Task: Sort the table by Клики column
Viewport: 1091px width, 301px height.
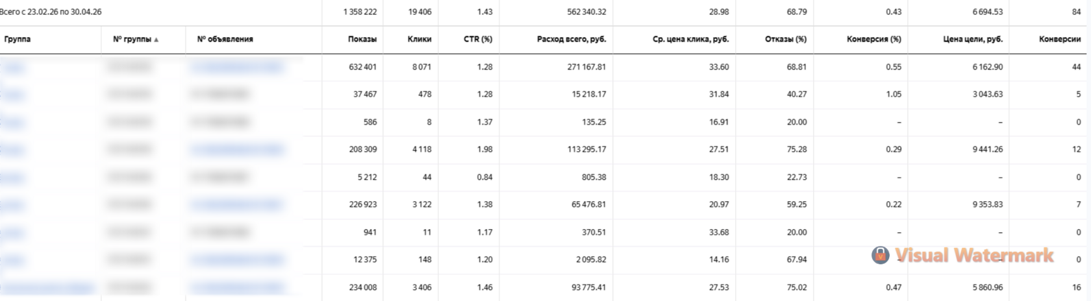Action: 420,39
